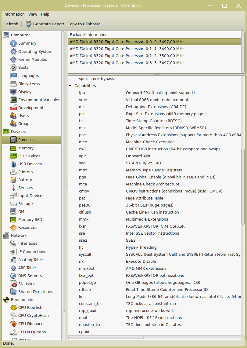Select the Network category row
Image resolution: width=247 pixels, height=348 pixels.
coord(31,236)
